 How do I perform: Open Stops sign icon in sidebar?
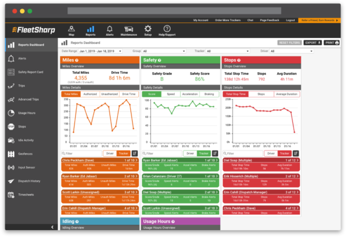coord(11,127)
